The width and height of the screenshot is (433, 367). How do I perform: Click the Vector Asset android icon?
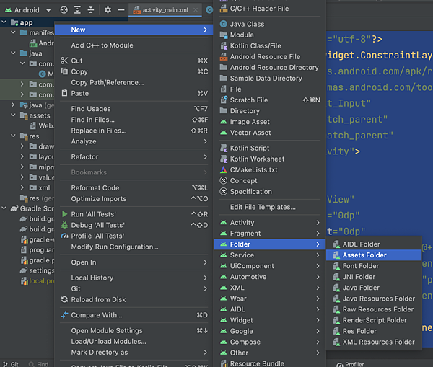click(224, 133)
